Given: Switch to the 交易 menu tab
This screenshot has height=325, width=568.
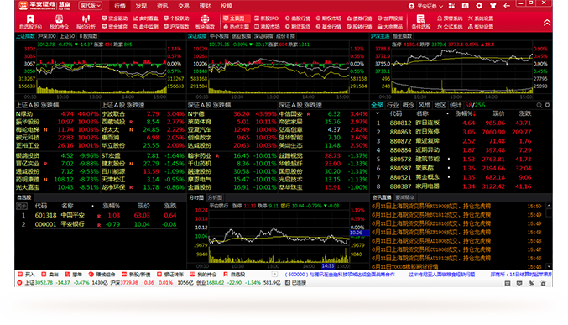Looking at the screenshot, I should [183, 6].
